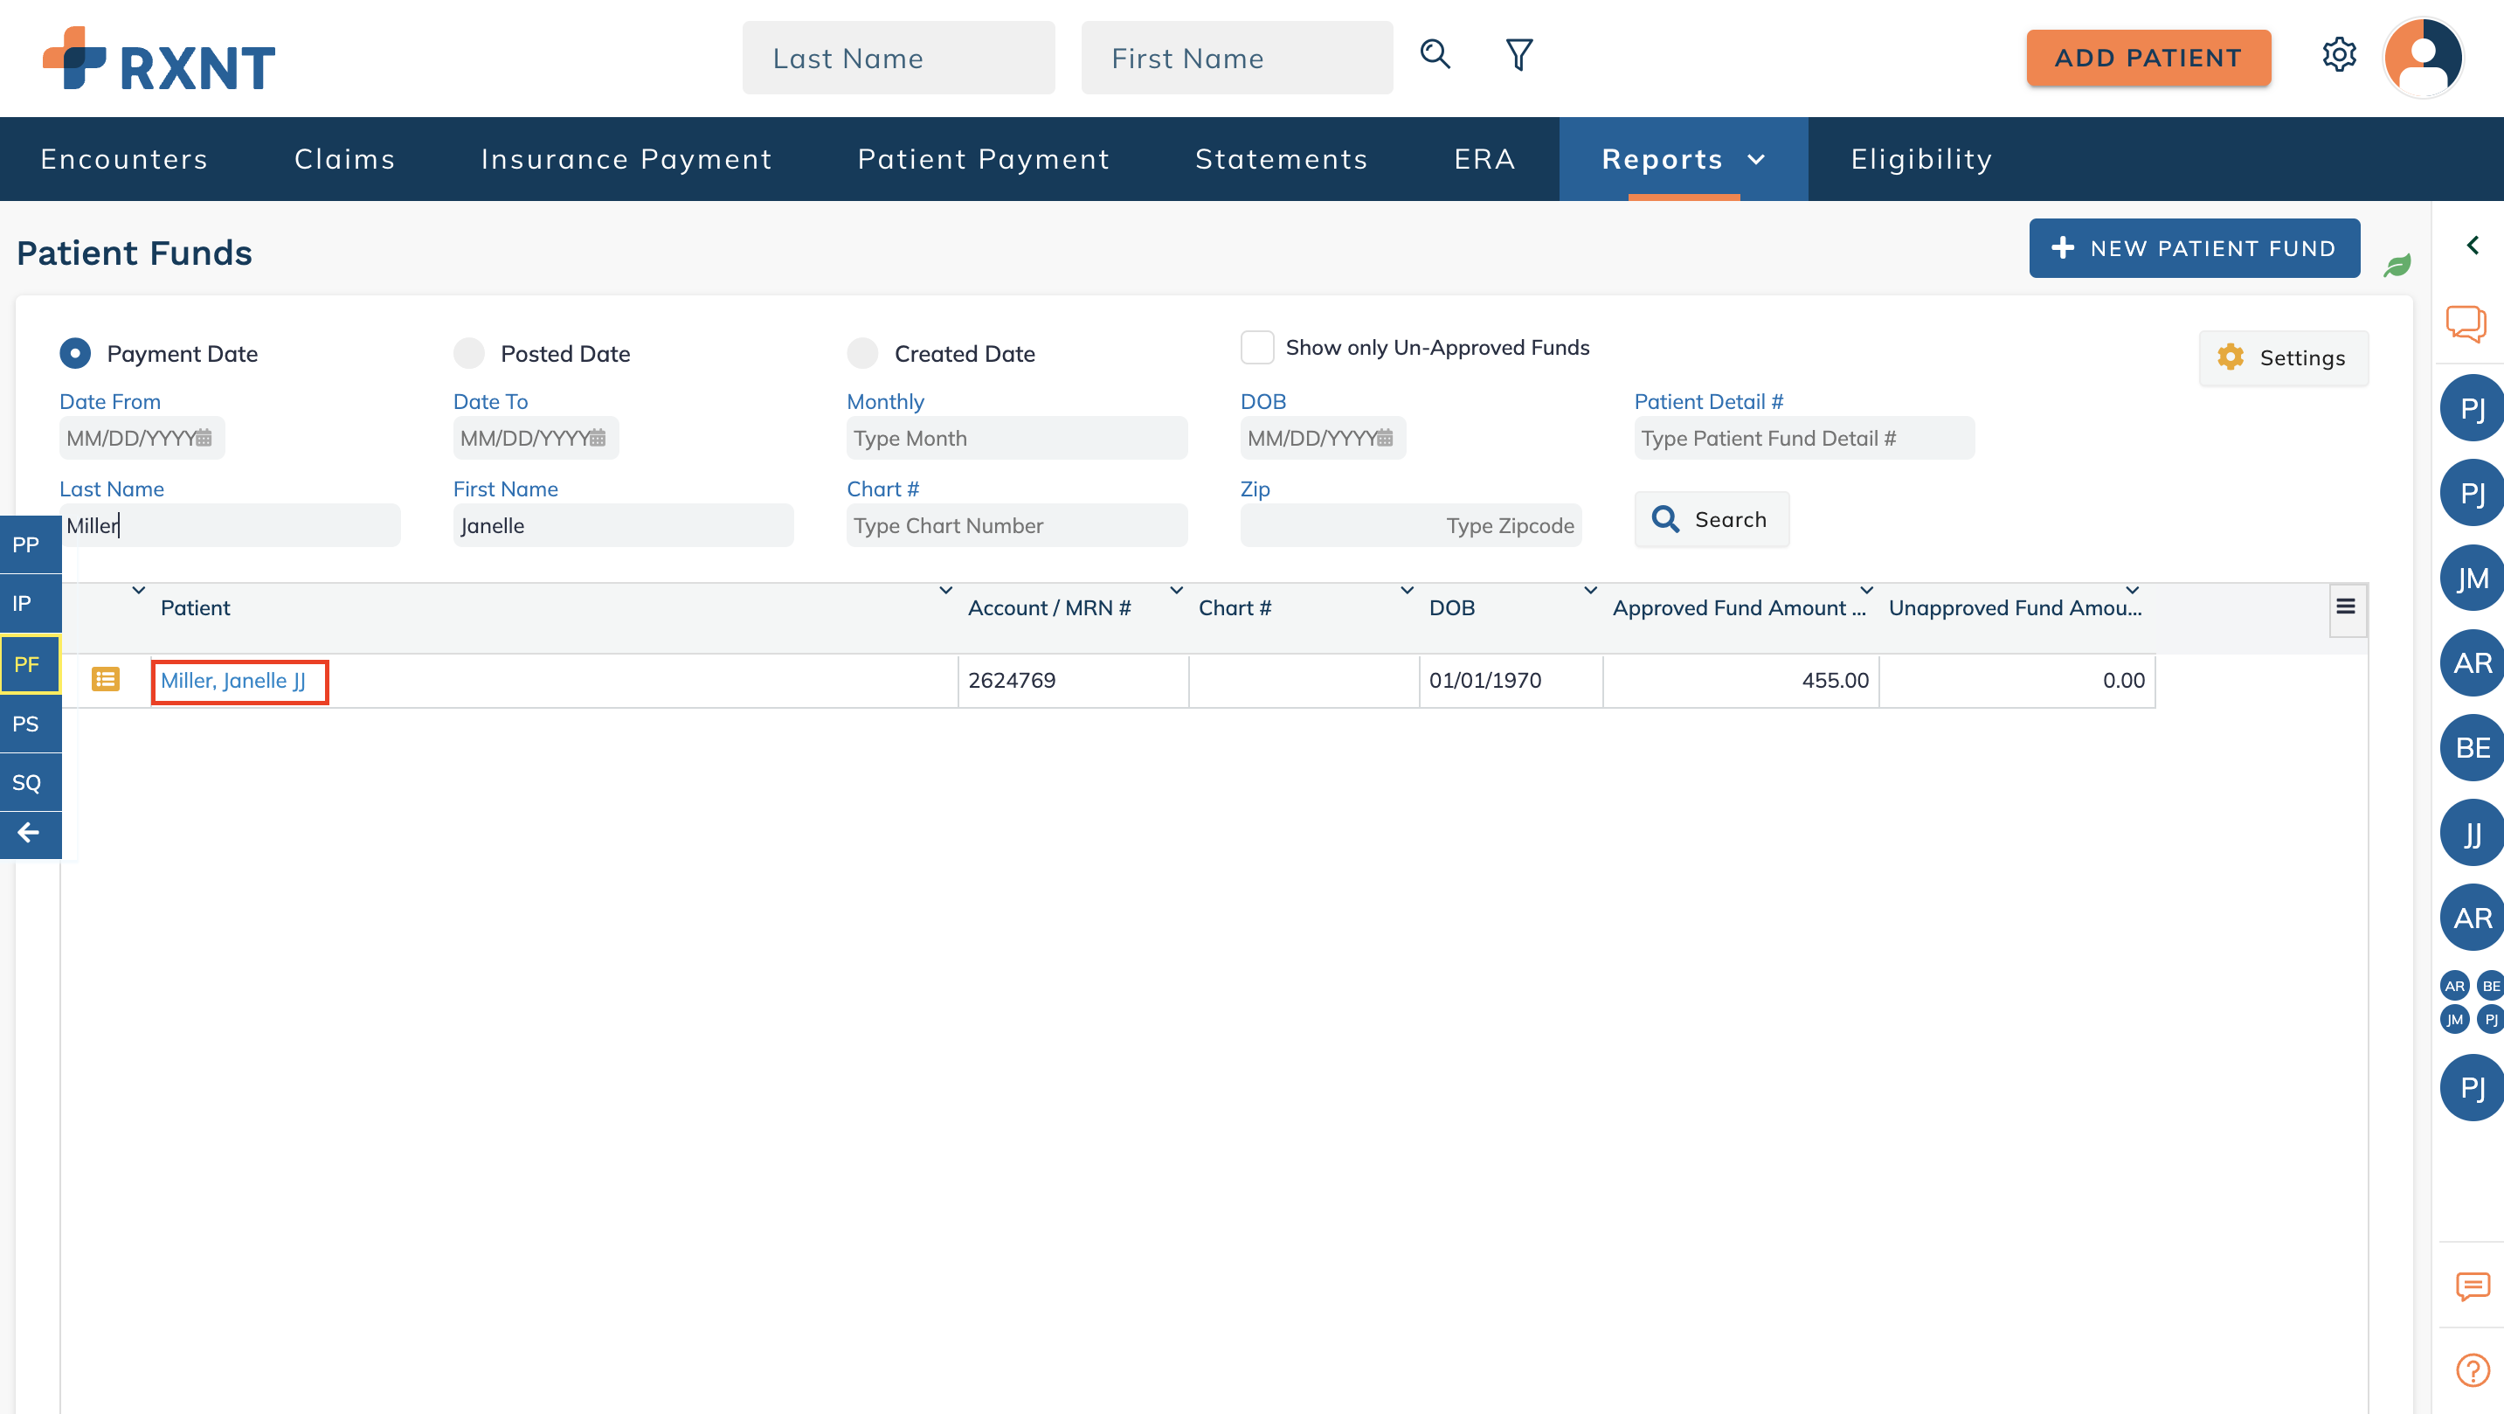Expand the Reports dropdown menu

point(1683,158)
